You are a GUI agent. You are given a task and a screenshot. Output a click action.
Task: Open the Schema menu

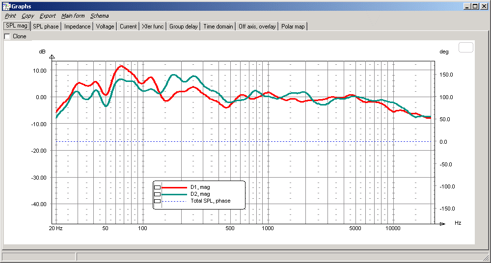pyautogui.click(x=100, y=16)
